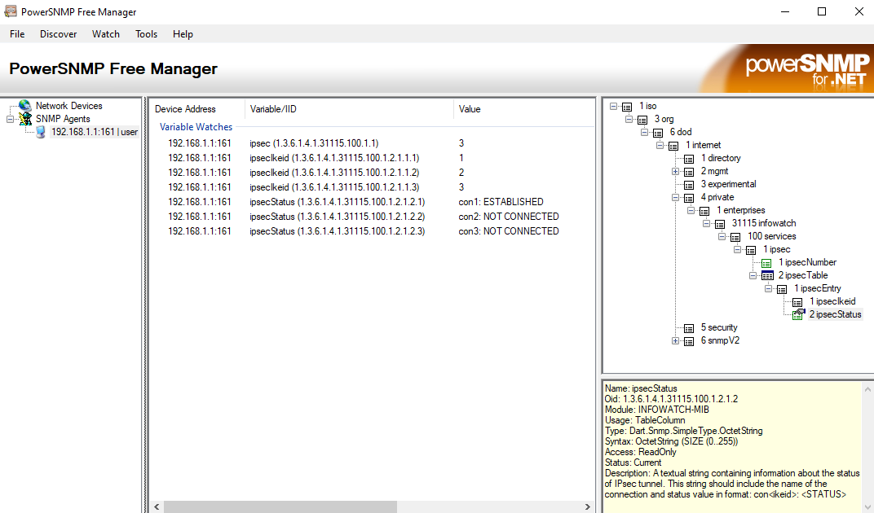874x513 pixels.
Task: Click the ipsecEntry node icon
Action: (x=782, y=289)
